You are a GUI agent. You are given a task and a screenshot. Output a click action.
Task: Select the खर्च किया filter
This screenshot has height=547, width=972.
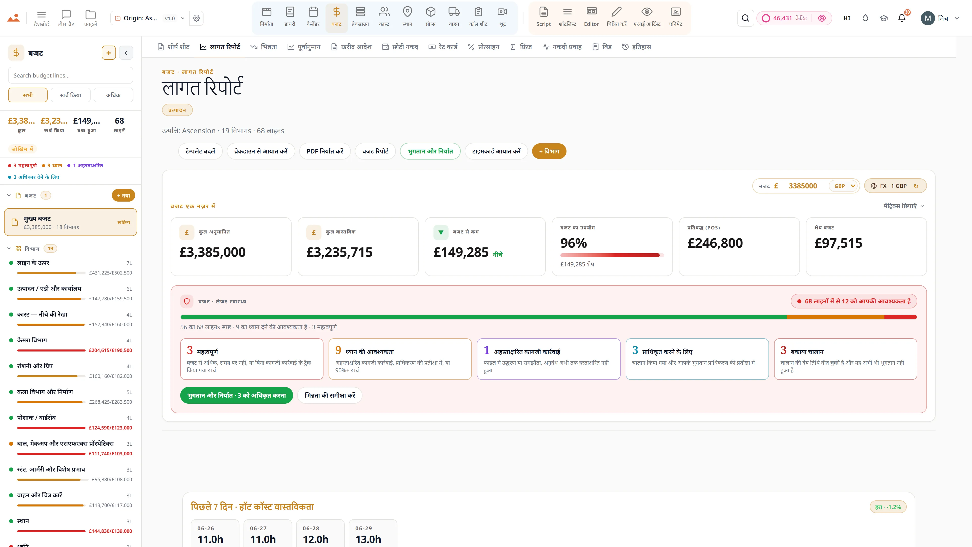[x=71, y=95]
